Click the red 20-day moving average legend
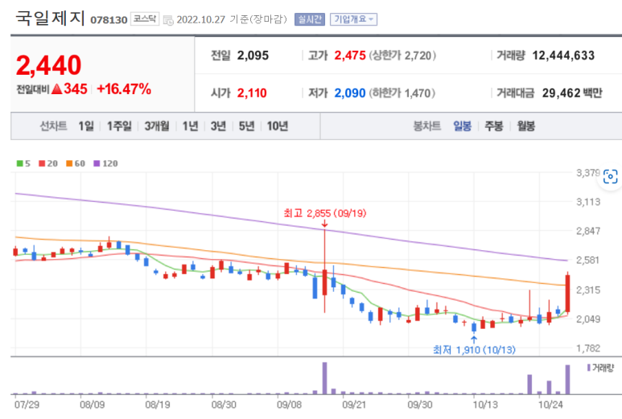Viewport: 622px width, 419px height. click(48, 163)
